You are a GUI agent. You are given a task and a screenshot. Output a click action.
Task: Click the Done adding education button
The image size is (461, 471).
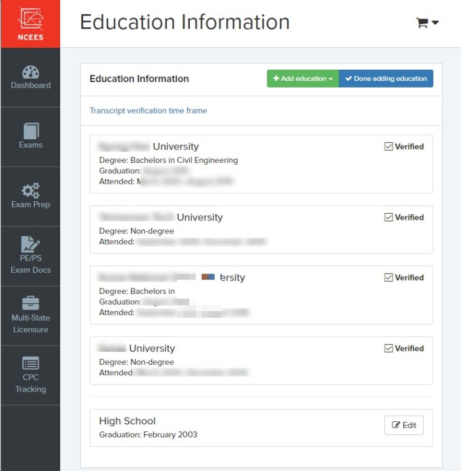tap(386, 79)
